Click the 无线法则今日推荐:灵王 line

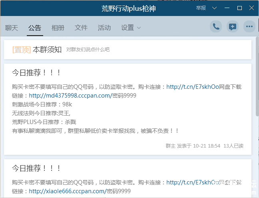tap(41, 113)
